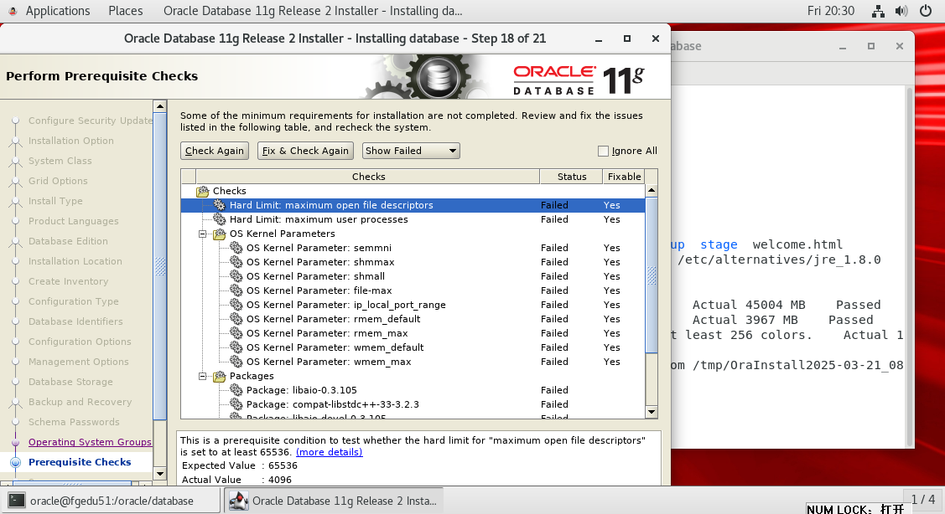The width and height of the screenshot is (945, 514).
Task: Open the network status icon in top bar
Action: (878, 11)
